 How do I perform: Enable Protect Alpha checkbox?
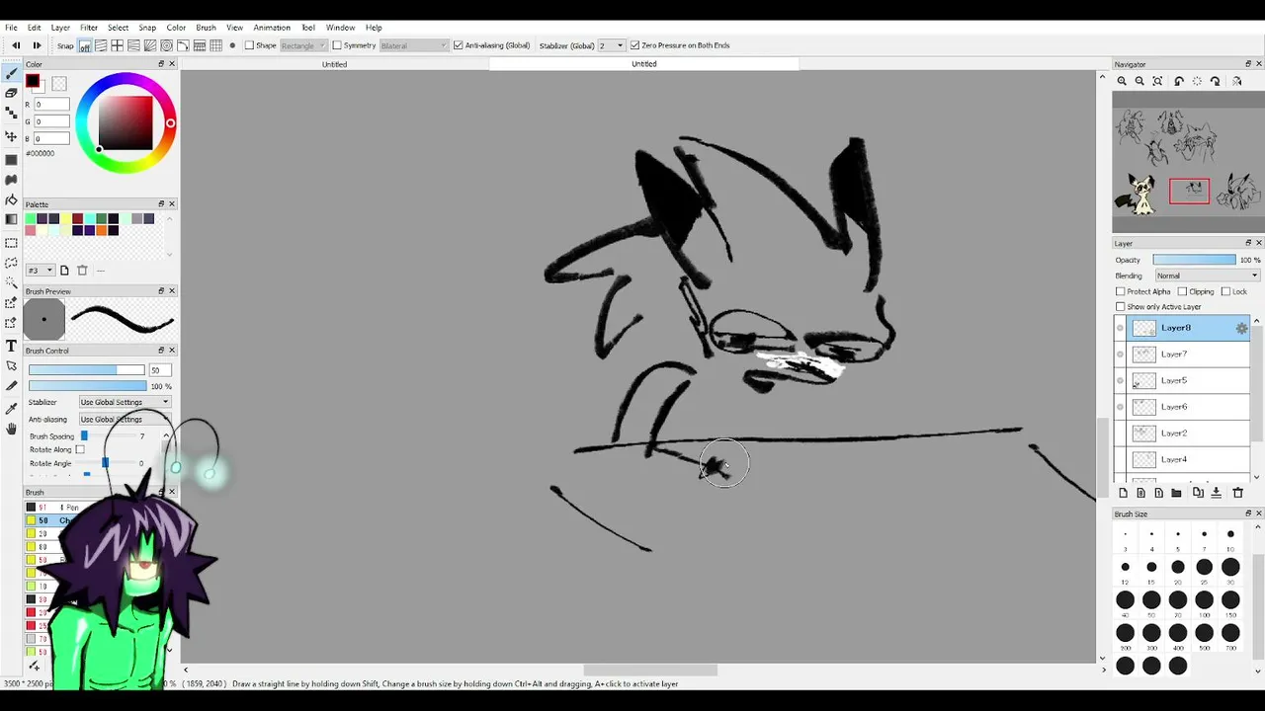tap(1121, 292)
